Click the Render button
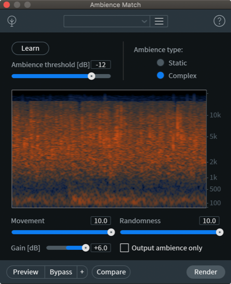This screenshot has height=284, width=231. (x=205, y=272)
